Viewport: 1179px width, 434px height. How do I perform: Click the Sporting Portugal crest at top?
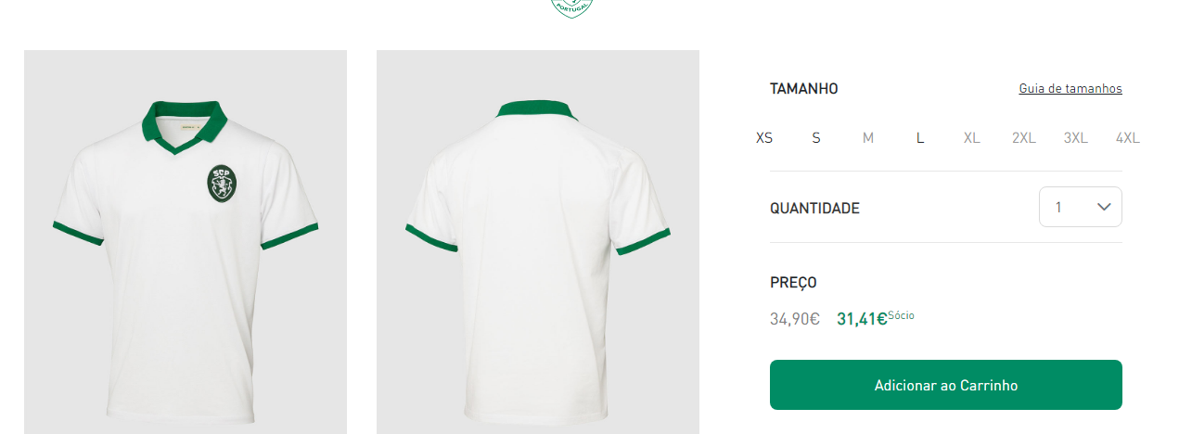pyautogui.click(x=572, y=7)
